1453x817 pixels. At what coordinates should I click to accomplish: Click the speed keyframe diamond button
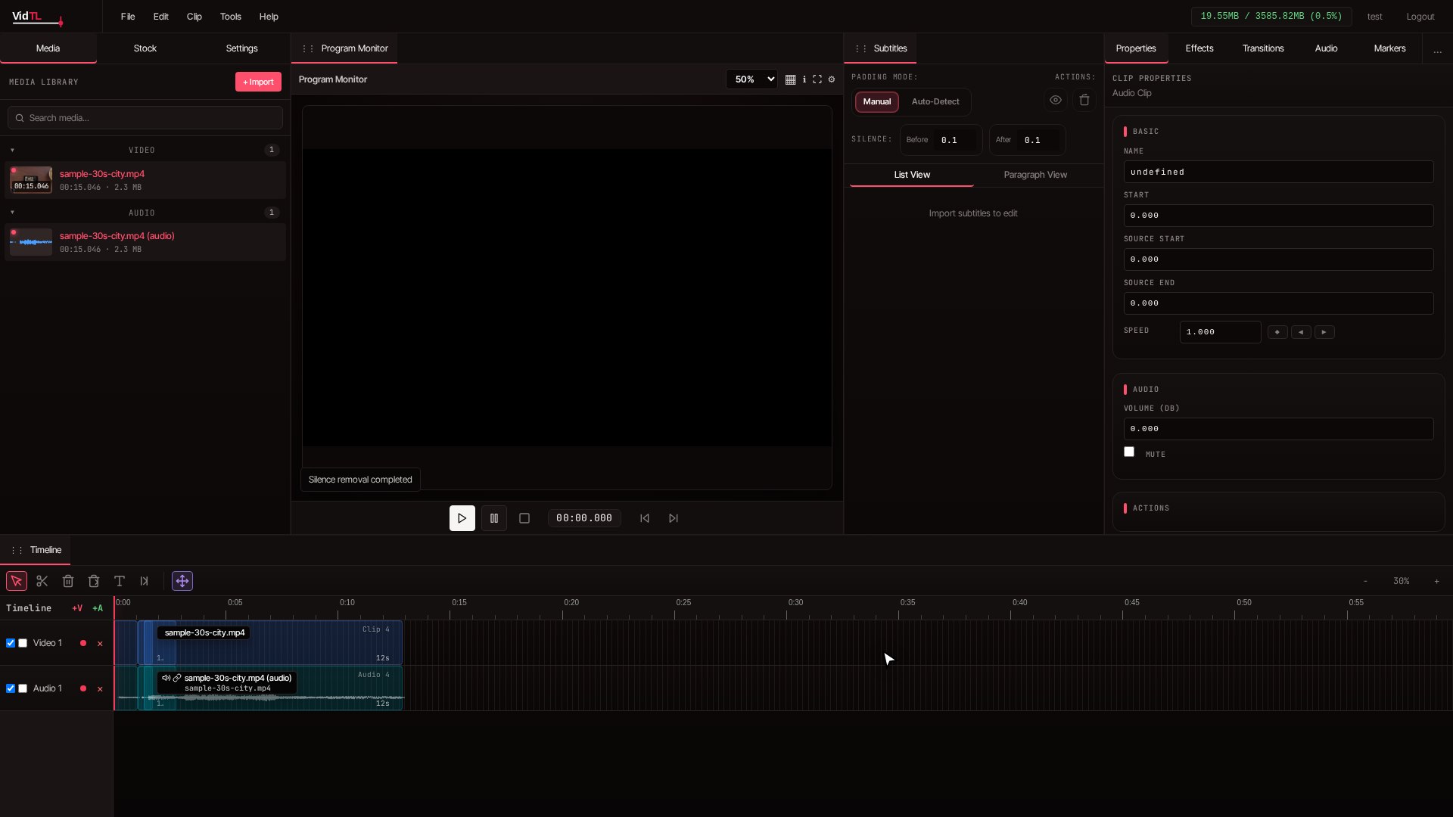click(x=1277, y=332)
